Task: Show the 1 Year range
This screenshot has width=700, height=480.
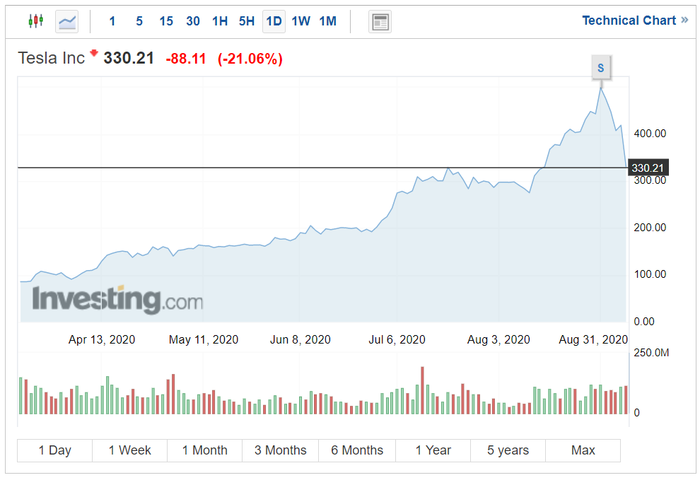Action: (x=433, y=450)
